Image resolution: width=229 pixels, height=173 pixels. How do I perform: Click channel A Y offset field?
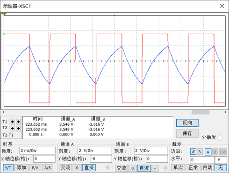click(101, 159)
